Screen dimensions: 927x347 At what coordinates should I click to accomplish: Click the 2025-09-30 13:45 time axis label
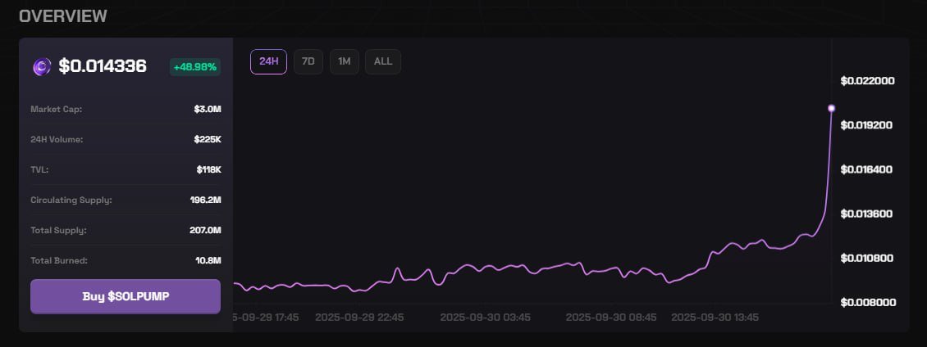pos(715,317)
